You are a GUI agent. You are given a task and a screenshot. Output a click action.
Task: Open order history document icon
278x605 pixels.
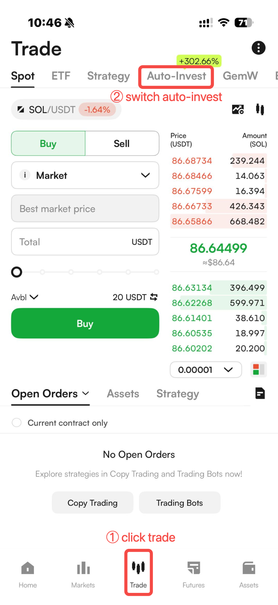260,393
